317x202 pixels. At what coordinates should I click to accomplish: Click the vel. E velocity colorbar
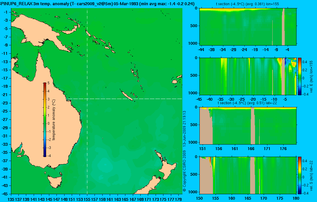pos(299,76)
